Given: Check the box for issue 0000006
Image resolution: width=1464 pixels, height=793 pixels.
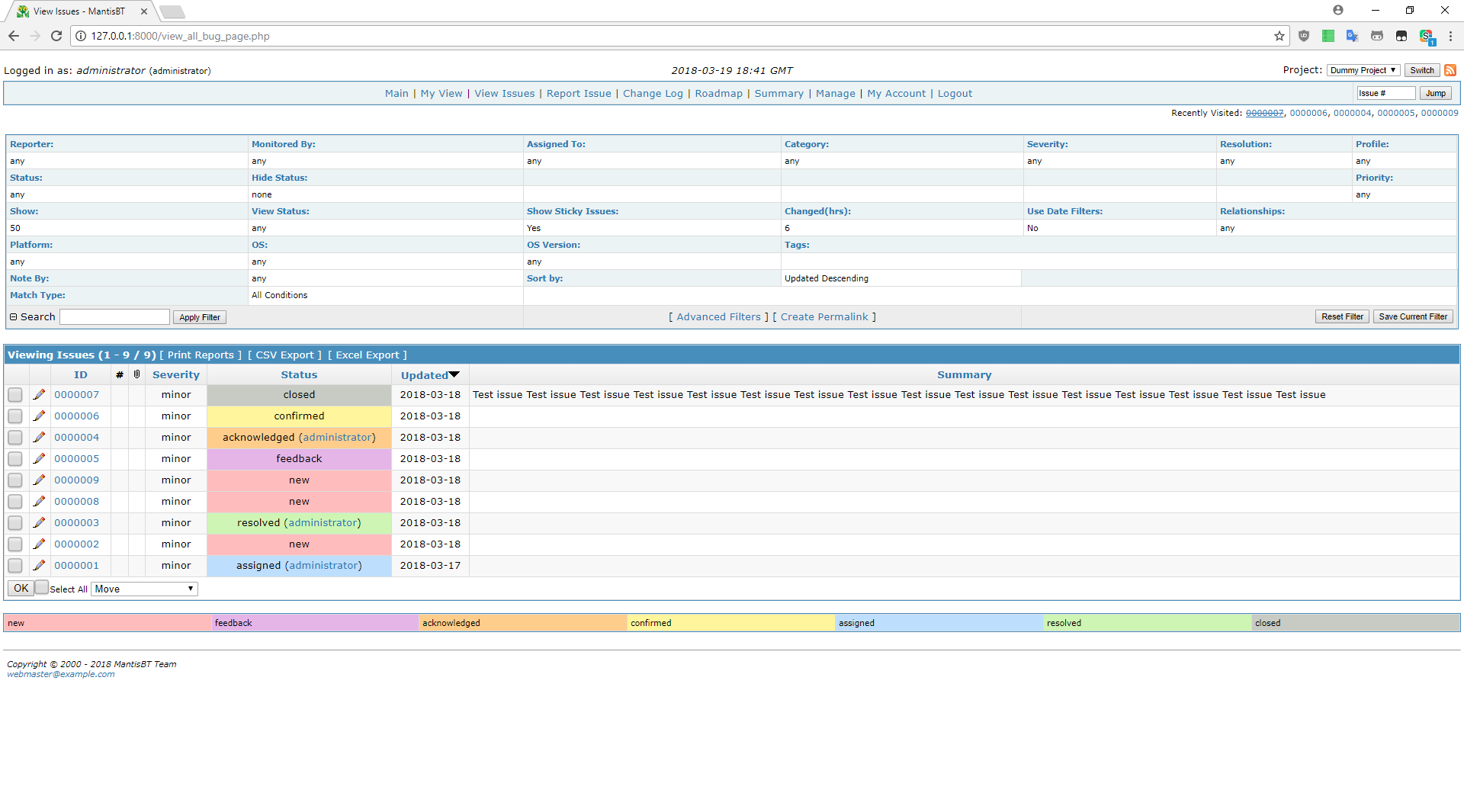Looking at the screenshot, I should point(15,416).
